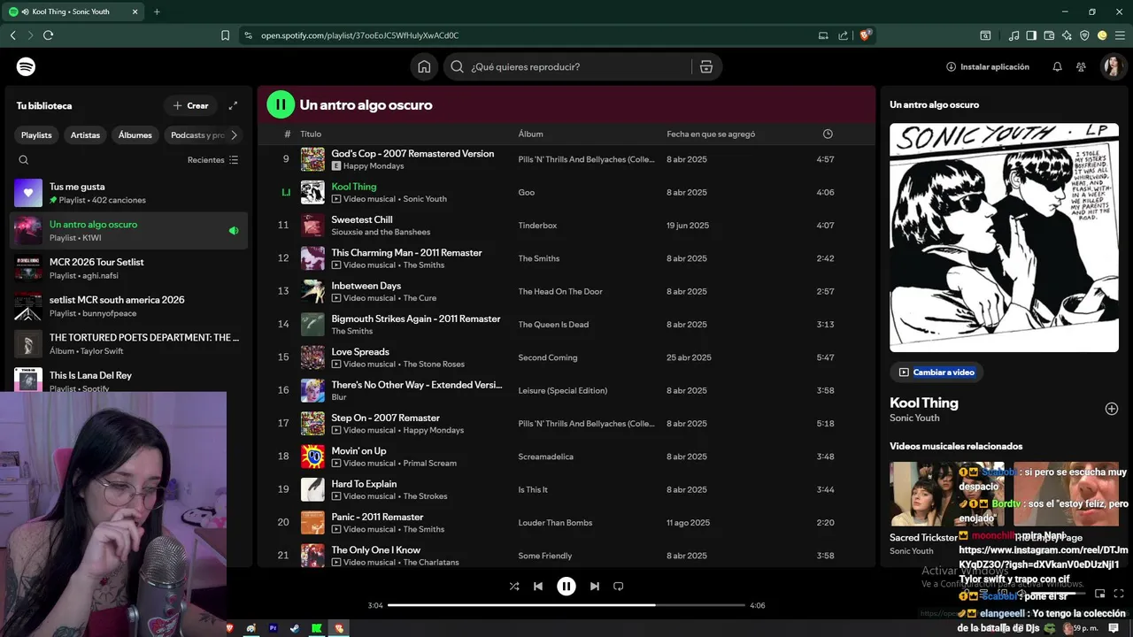Open the user profile avatar
Screen dimensions: 1133x637
coord(1113,66)
